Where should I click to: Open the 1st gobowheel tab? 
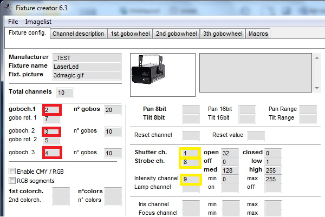coord(130,34)
